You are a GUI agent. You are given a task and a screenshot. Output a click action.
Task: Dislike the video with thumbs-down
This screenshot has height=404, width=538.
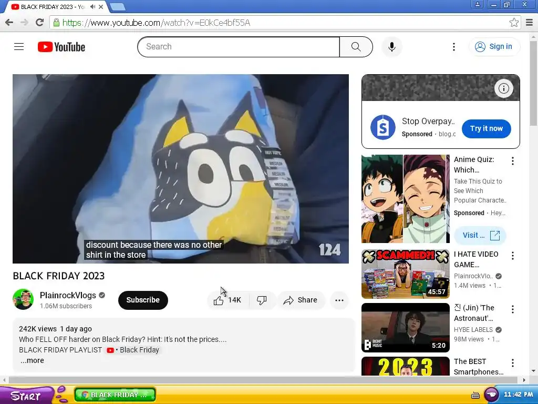pyautogui.click(x=262, y=300)
